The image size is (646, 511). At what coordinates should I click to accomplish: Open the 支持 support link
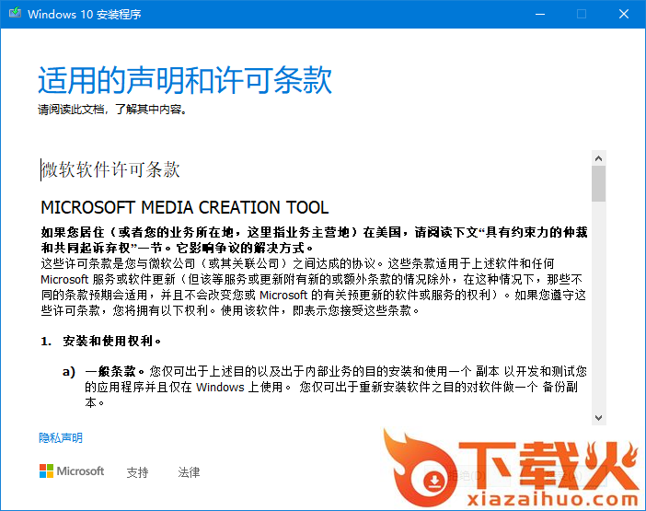tap(137, 472)
